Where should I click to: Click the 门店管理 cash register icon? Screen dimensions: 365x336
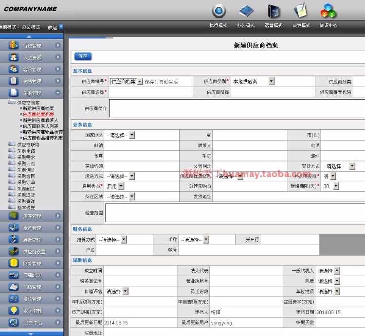coord(14,287)
